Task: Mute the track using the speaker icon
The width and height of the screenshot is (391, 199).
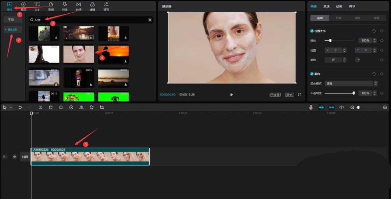Action: point(15,157)
